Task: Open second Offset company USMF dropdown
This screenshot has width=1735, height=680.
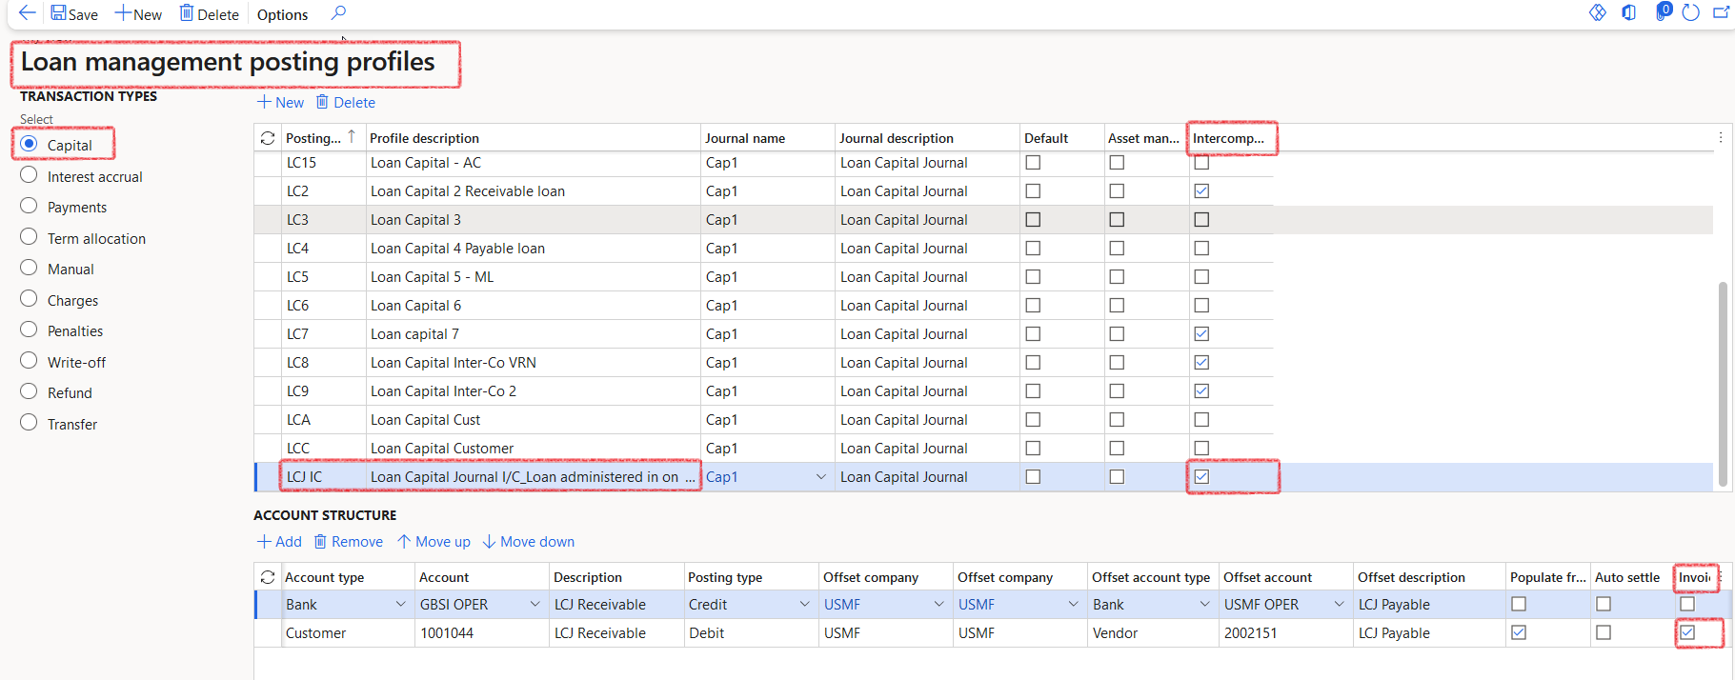Action: point(1073,604)
